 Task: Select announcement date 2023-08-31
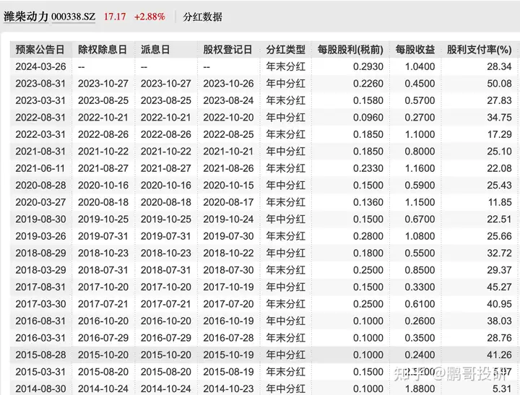40,84
